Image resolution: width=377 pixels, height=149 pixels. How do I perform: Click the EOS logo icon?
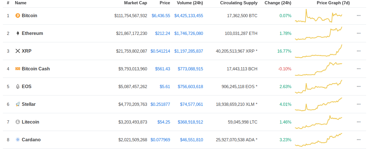(x=17, y=86)
